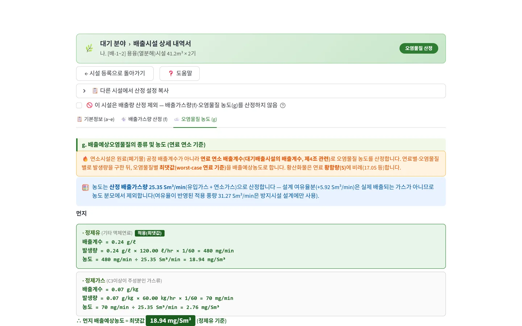Viewport: 522px width, 326px height.
Task: Select the 오염물질 농도 (g) tab
Action: coord(195,119)
